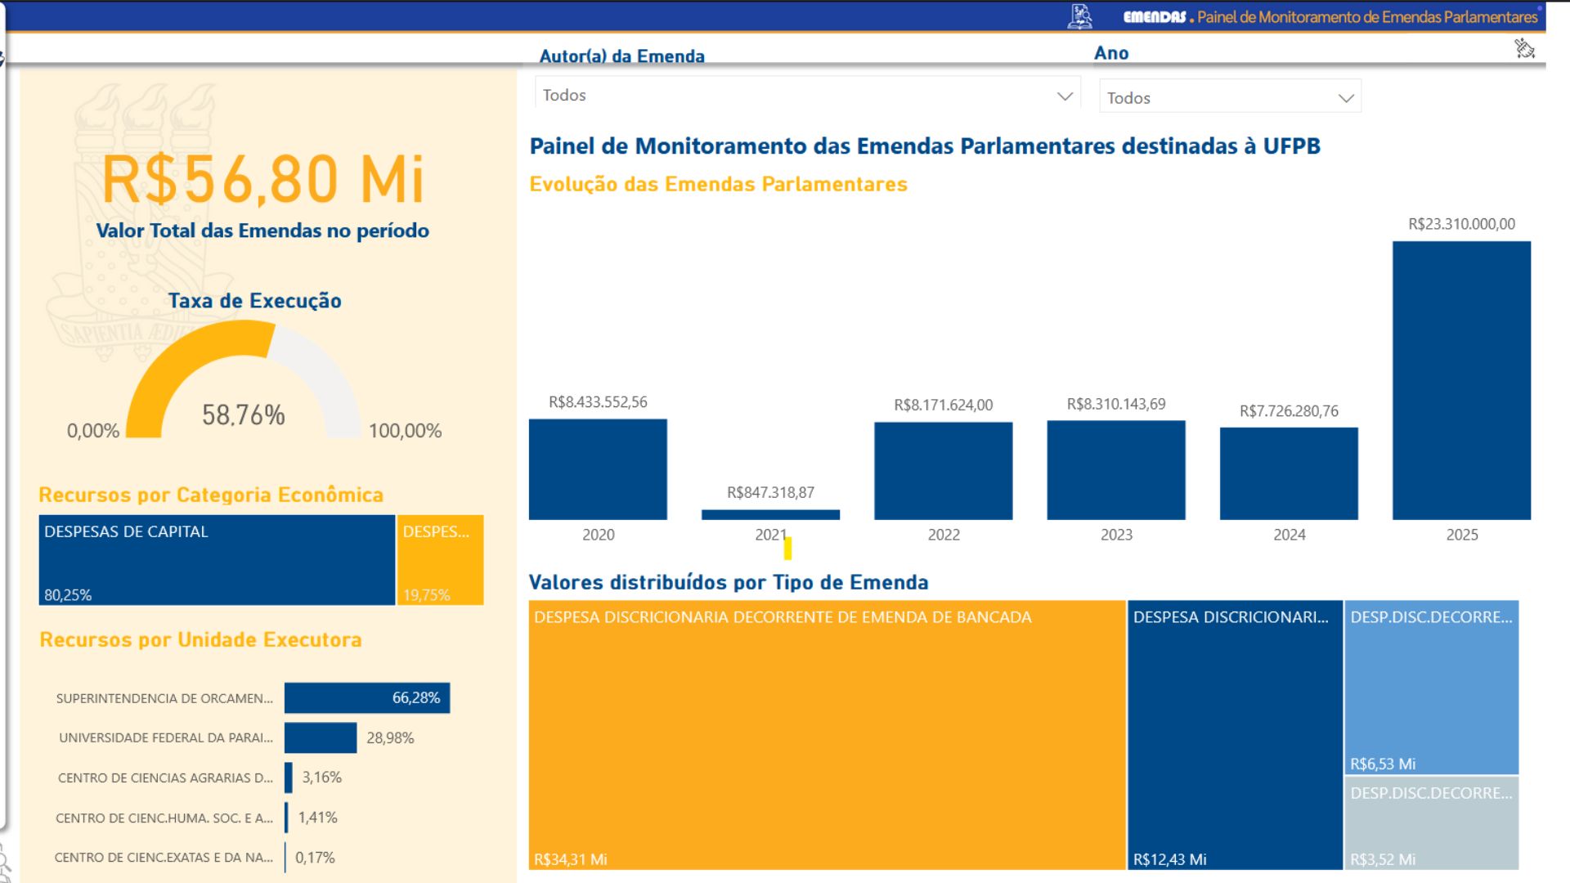This screenshot has width=1570, height=883.
Task: Select the orange Emenda de Bancada treemap block
Action: [x=826, y=736]
